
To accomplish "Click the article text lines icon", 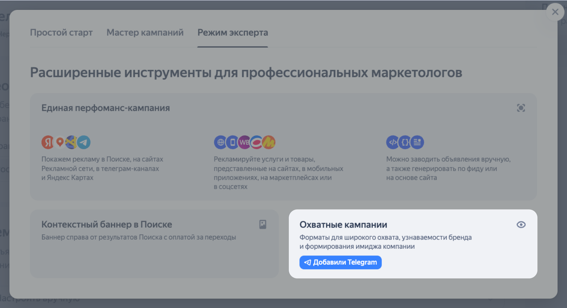I will (x=417, y=142).
